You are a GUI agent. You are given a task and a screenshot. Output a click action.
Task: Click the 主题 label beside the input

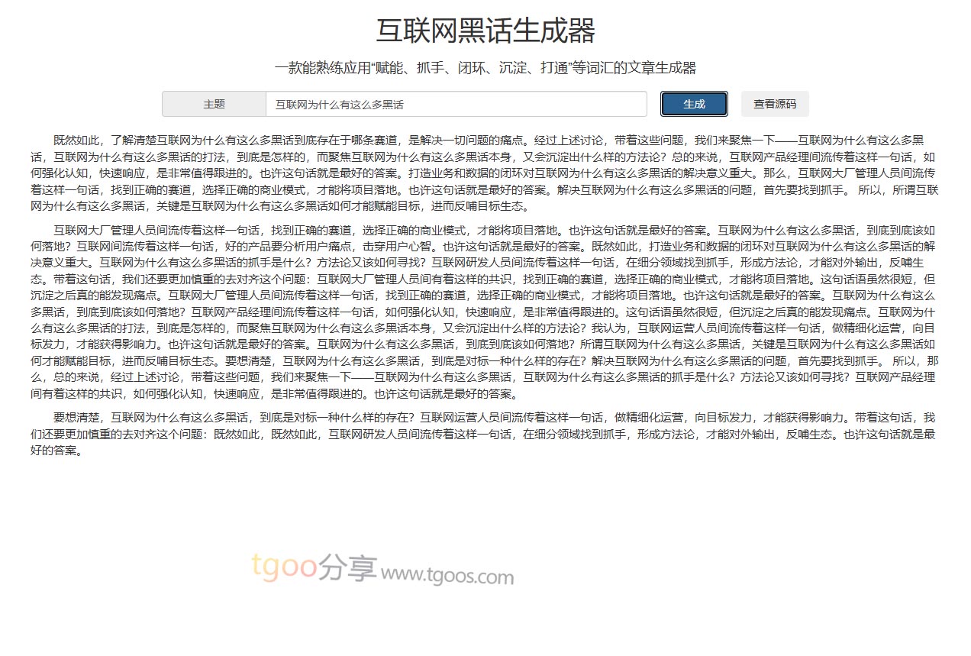pos(214,104)
